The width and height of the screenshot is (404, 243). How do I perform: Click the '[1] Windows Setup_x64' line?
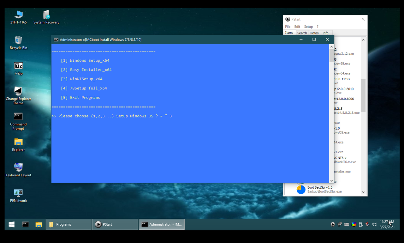point(85,60)
